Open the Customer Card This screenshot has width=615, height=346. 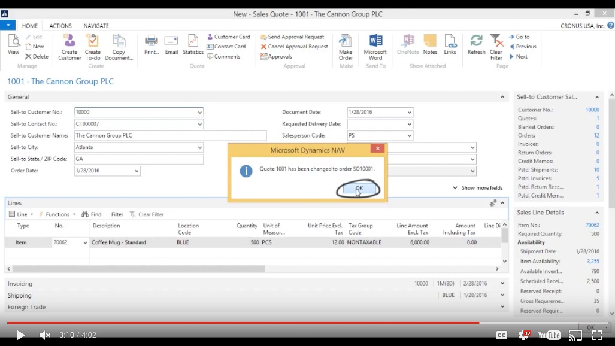click(x=228, y=37)
